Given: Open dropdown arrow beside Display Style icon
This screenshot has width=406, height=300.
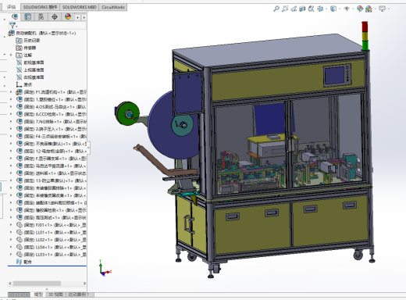Looking at the screenshot, I should (x=340, y=9).
